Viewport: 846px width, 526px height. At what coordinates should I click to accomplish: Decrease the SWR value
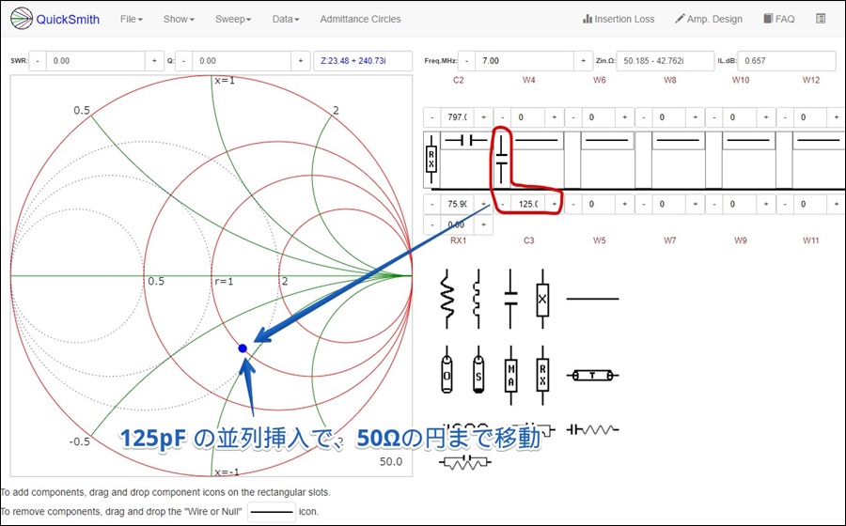(x=38, y=61)
